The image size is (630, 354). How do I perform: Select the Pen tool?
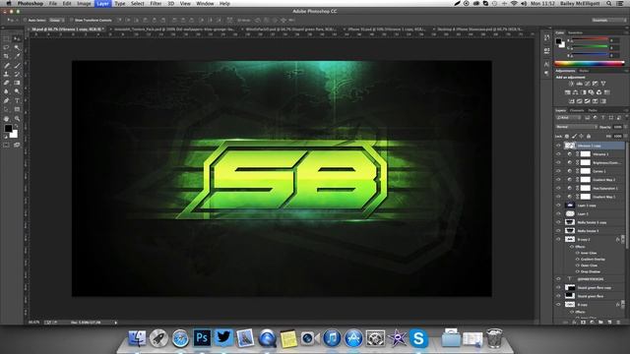(x=7, y=100)
